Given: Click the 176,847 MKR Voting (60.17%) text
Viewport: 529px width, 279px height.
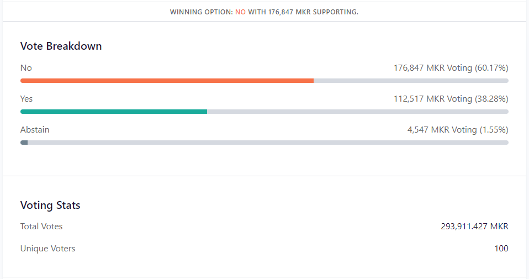Looking at the screenshot, I should 451,68.
